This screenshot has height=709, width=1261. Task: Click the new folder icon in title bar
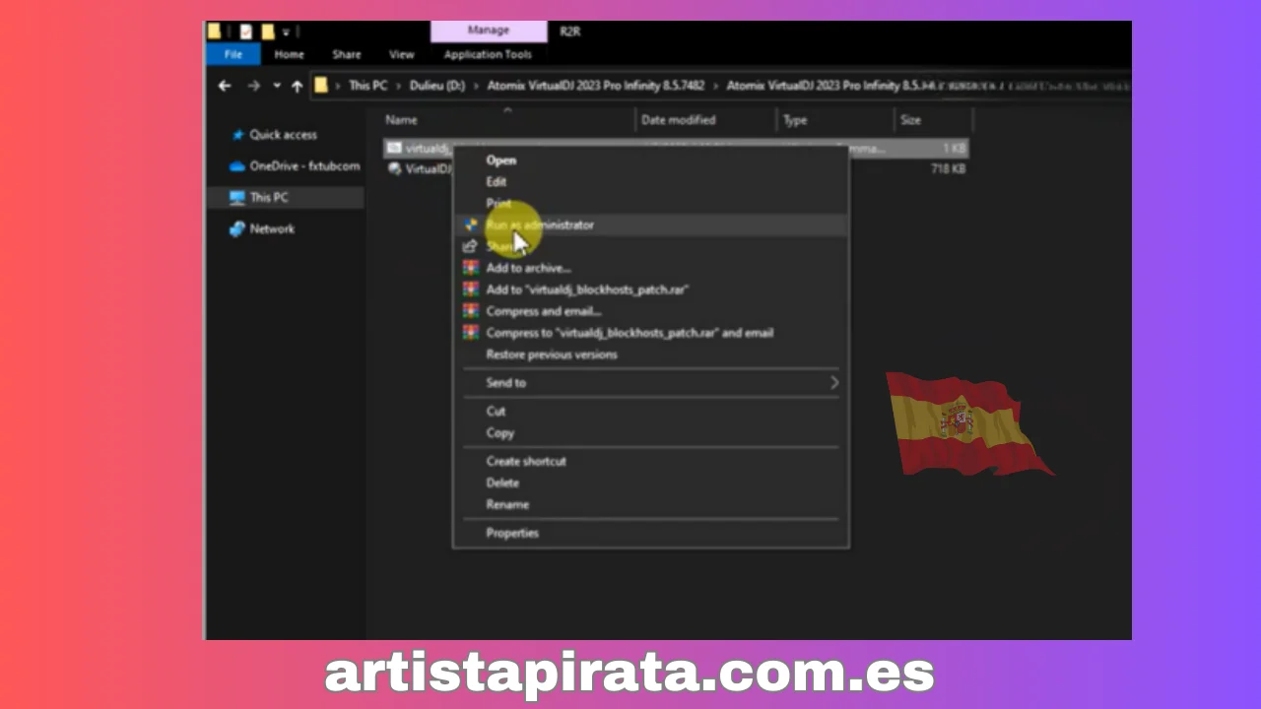pos(267,32)
